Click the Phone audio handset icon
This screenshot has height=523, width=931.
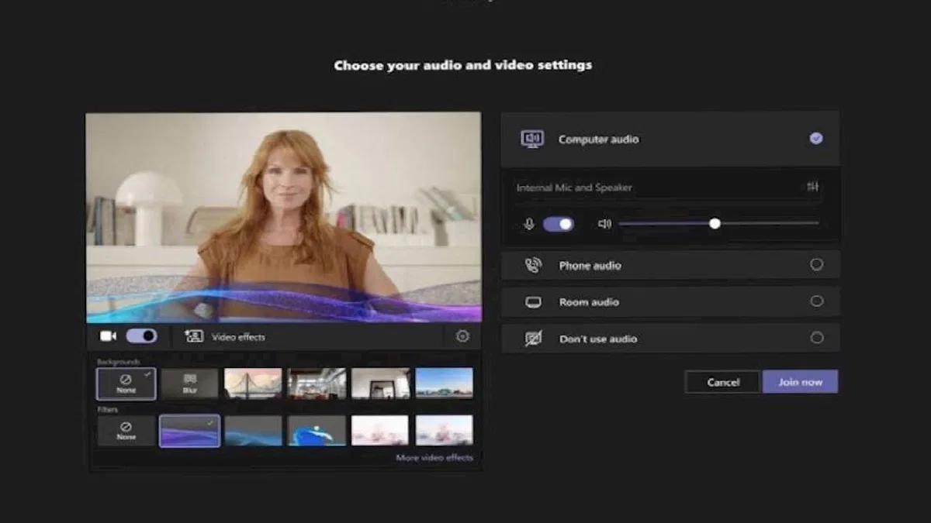533,265
